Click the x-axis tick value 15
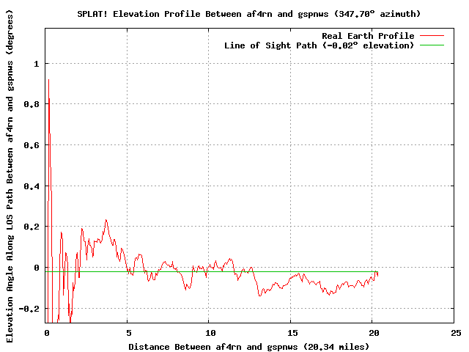The height and width of the screenshot is (352, 469). (x=292, y=333)
